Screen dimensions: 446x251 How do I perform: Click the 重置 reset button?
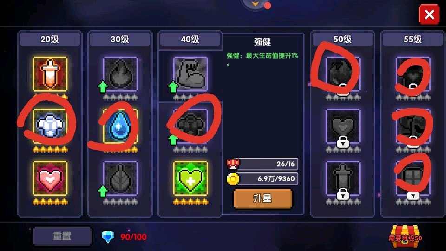coord(62,236)
